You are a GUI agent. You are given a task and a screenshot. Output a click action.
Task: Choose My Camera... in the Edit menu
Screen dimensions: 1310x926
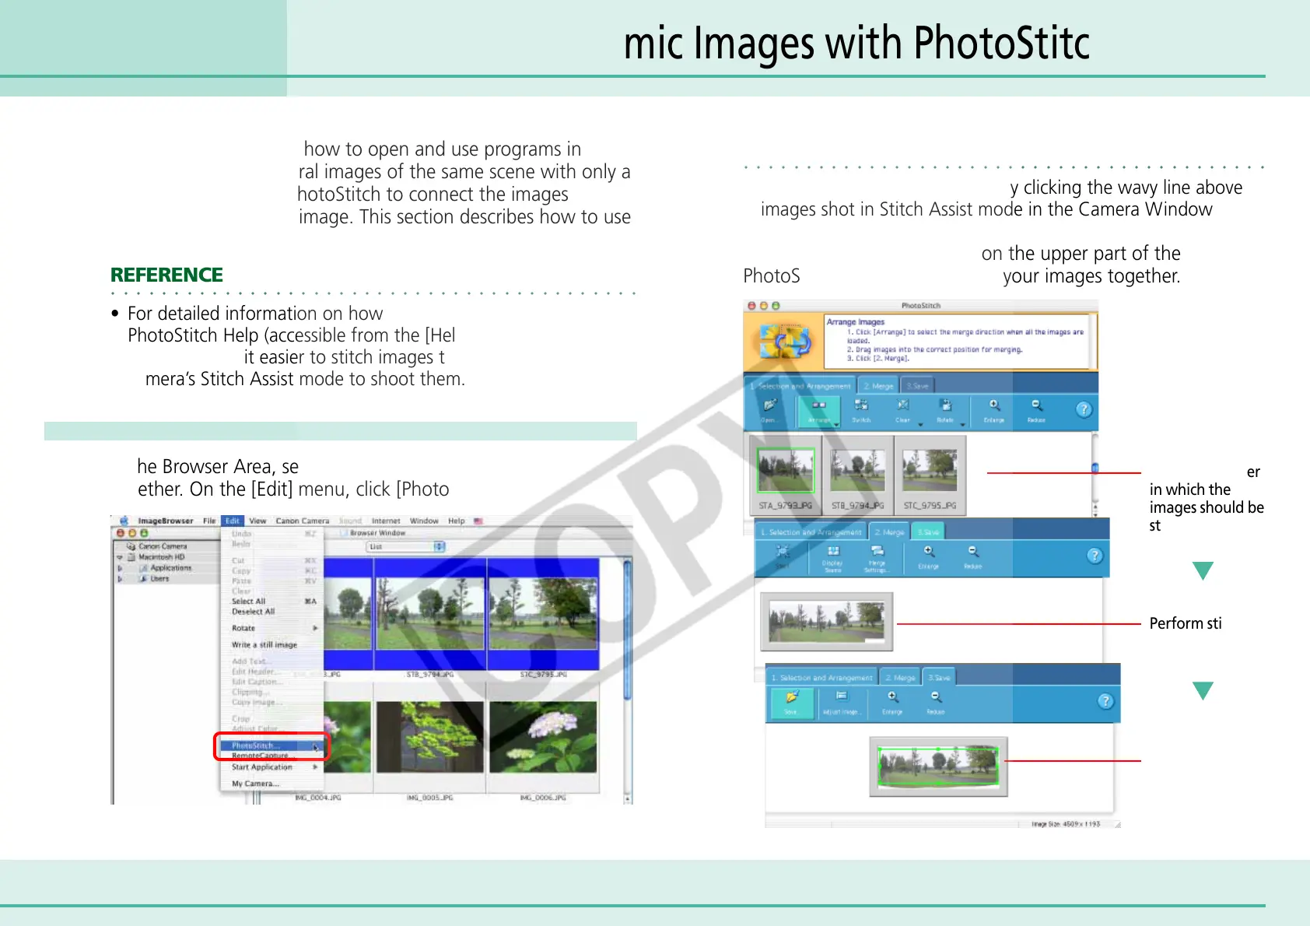click(x=272, y=784)
